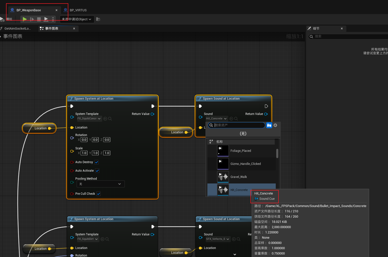The height and width of the screenshot is (257, 388).
Task: Play Gravel_Walk thumbnail preview
Action: coord(220,174)
